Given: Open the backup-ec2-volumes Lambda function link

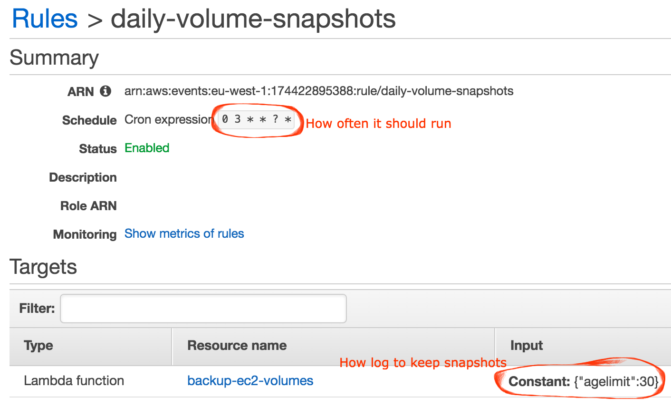Looking at the screenshot, I should (250, 380).
